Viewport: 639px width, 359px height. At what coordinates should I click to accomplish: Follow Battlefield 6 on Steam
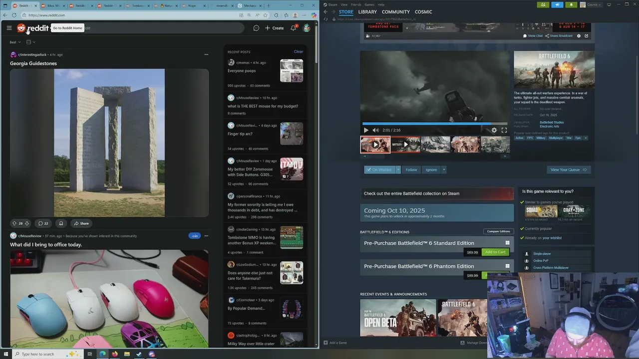(411, 170)
